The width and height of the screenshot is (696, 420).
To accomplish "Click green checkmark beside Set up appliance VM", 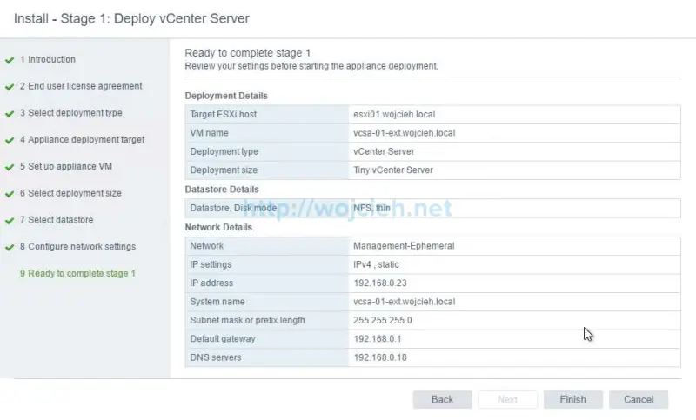I will (x=10, y=167).
